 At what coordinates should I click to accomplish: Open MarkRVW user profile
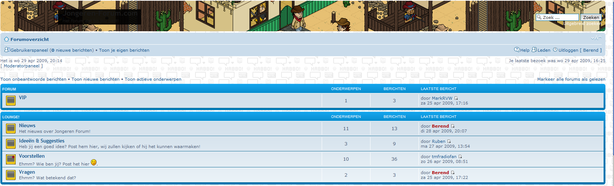click(442, 99)
